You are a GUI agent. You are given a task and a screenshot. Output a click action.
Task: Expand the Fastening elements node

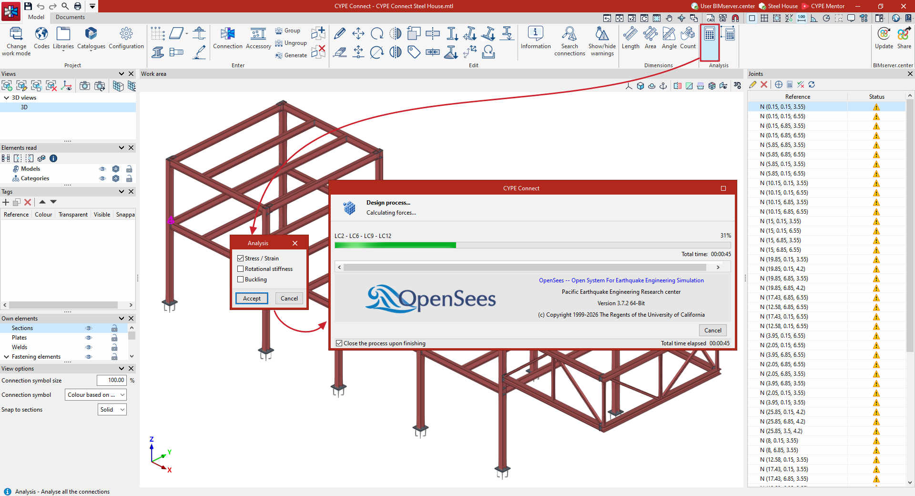point(6,357)
